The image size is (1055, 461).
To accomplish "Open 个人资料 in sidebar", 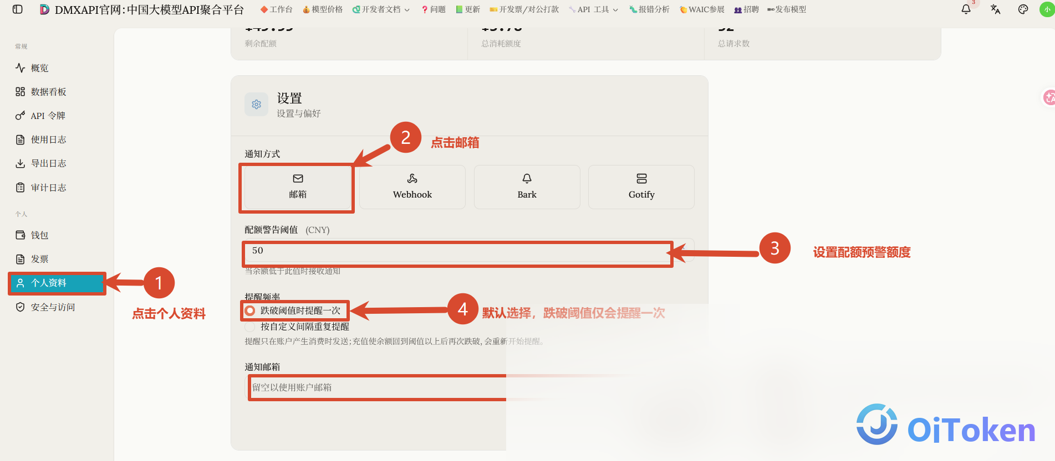I will (x=57, y=283).
